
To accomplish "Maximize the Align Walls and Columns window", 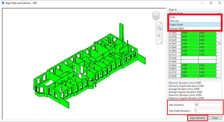I will click(211, 3).
